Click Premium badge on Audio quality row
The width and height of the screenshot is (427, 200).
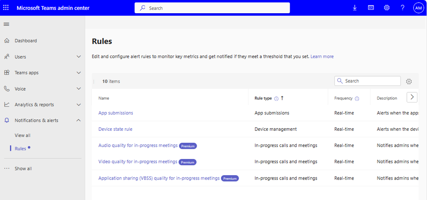(x=188, y=146)
